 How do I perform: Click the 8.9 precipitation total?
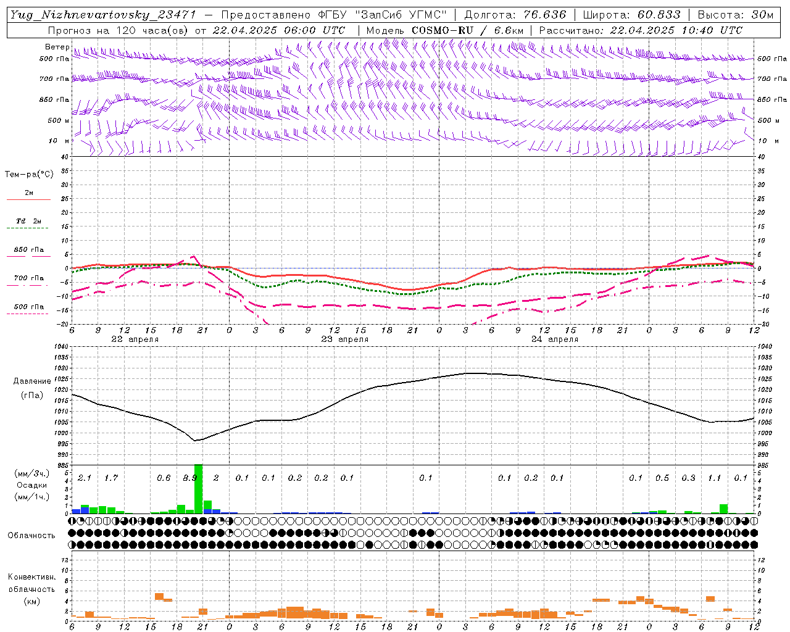tap(189, 478)
